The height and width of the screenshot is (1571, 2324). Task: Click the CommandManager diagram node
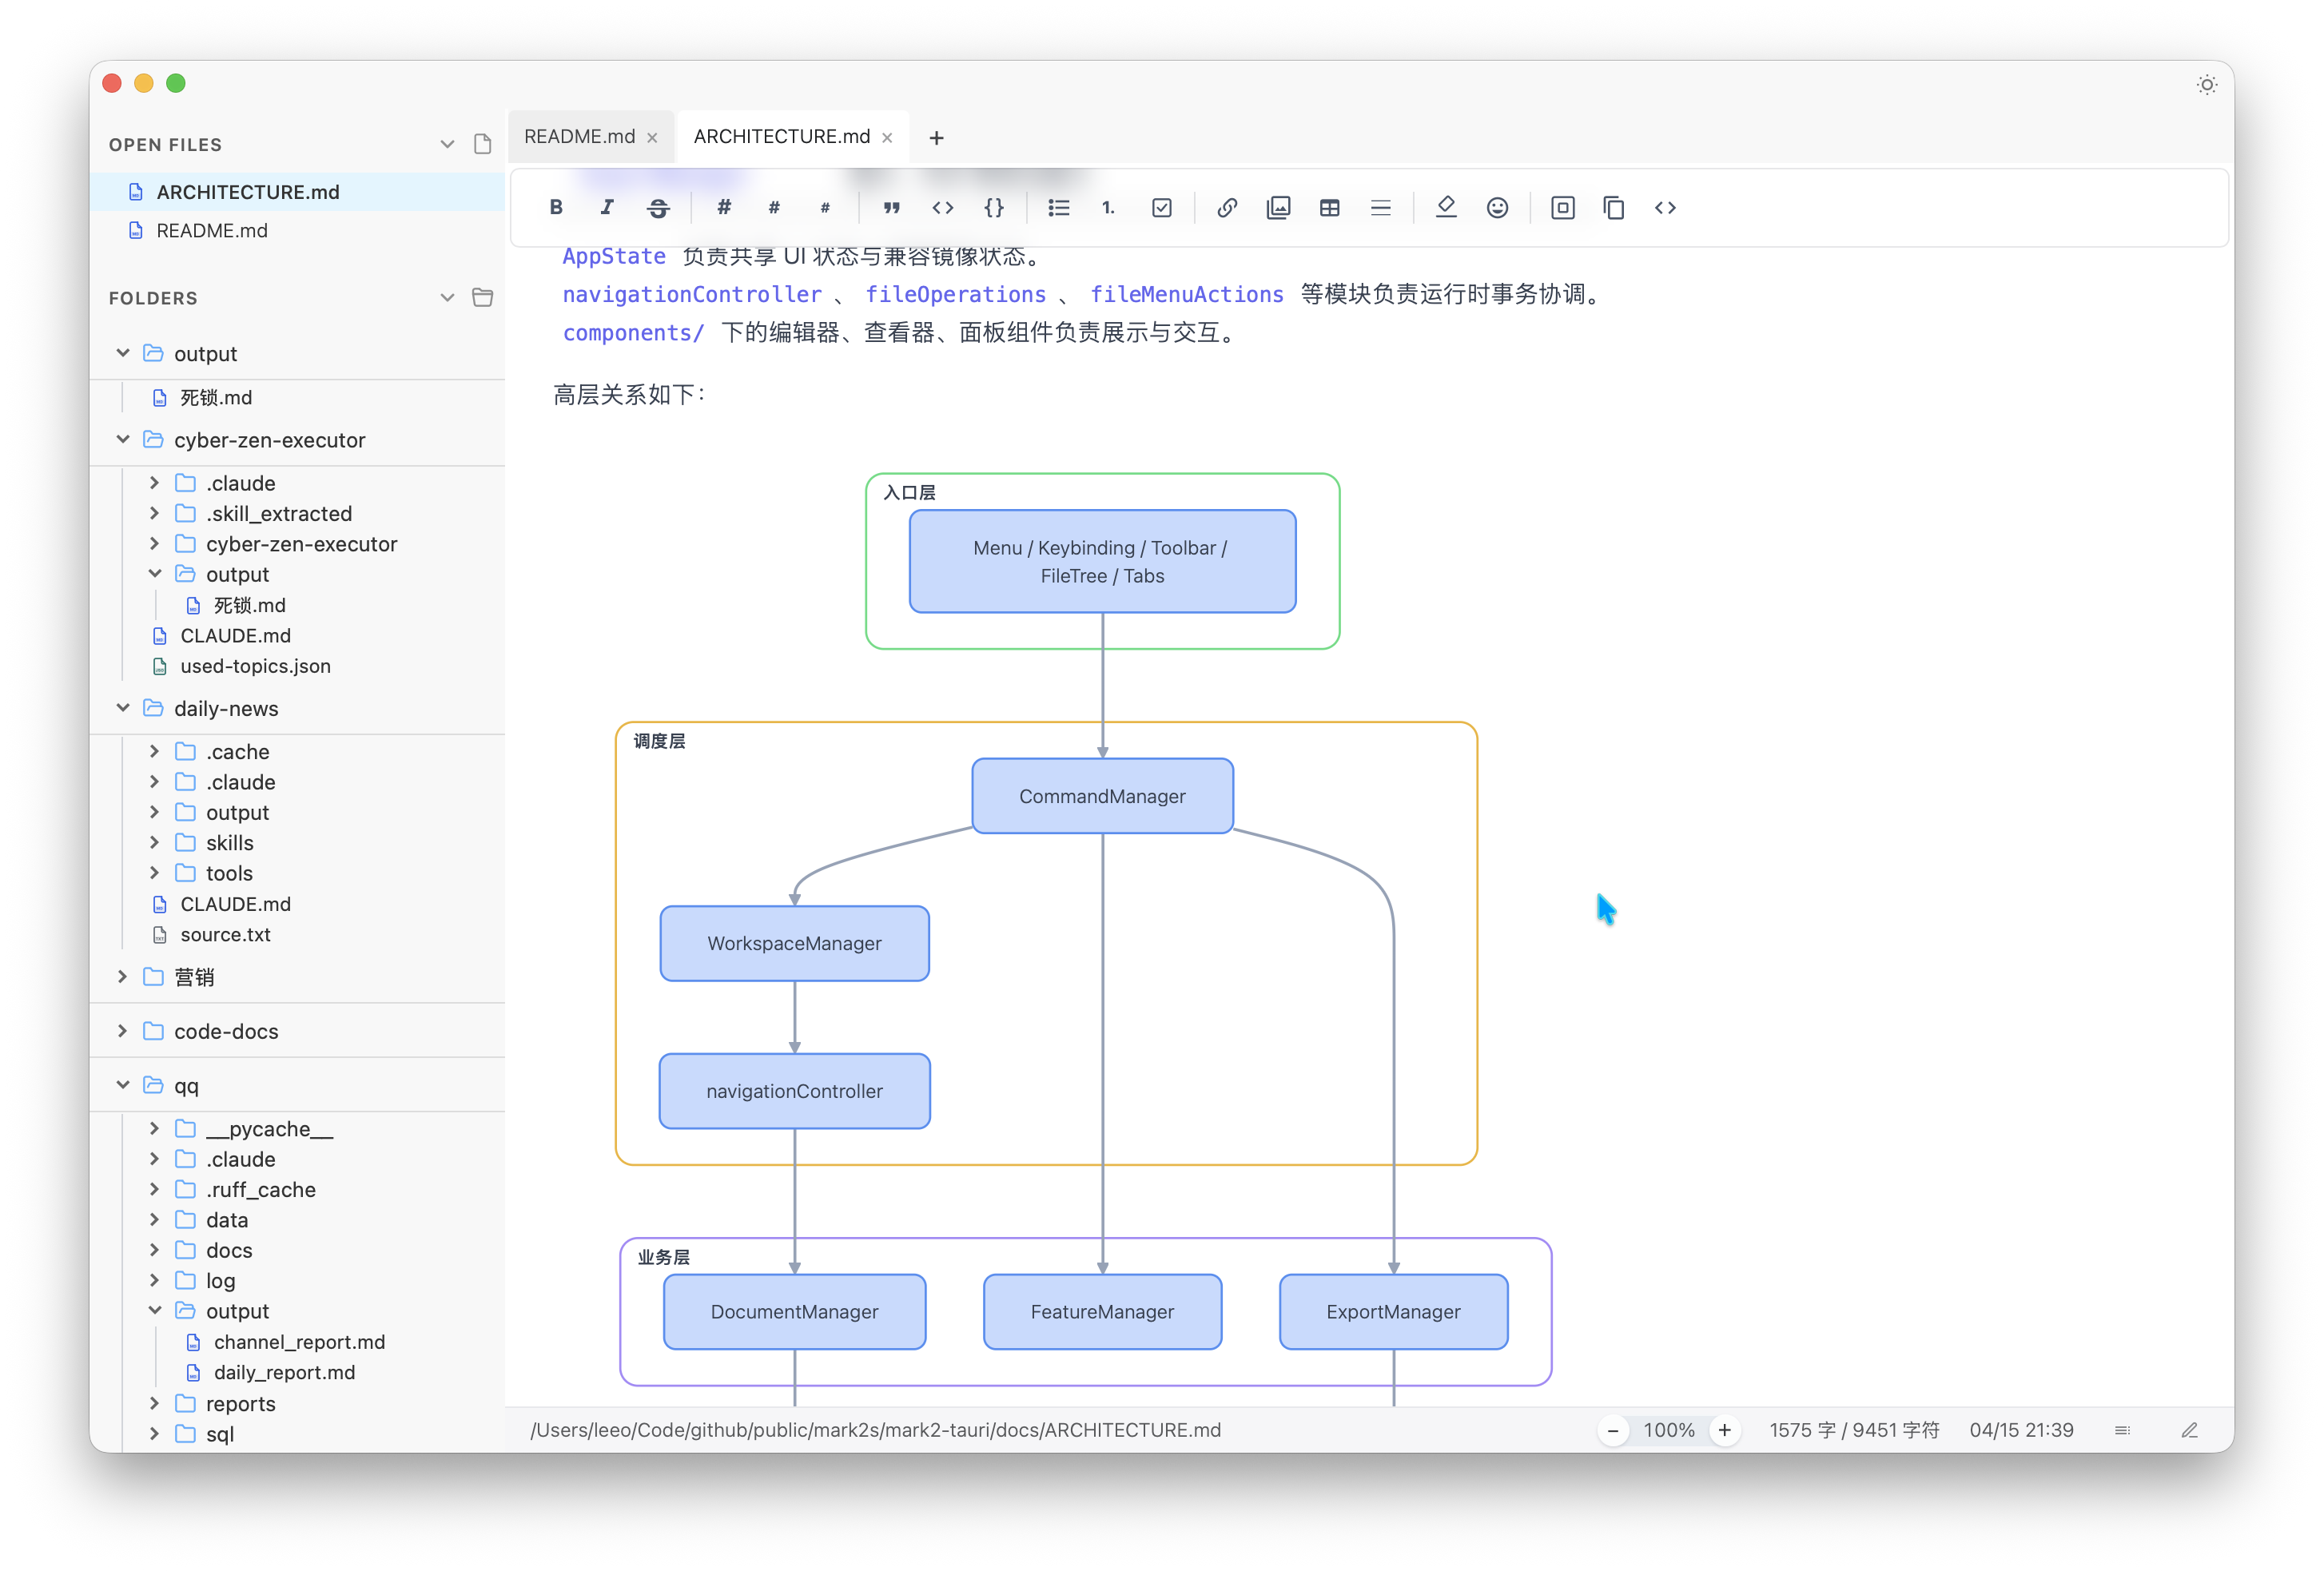point(1102,796)
